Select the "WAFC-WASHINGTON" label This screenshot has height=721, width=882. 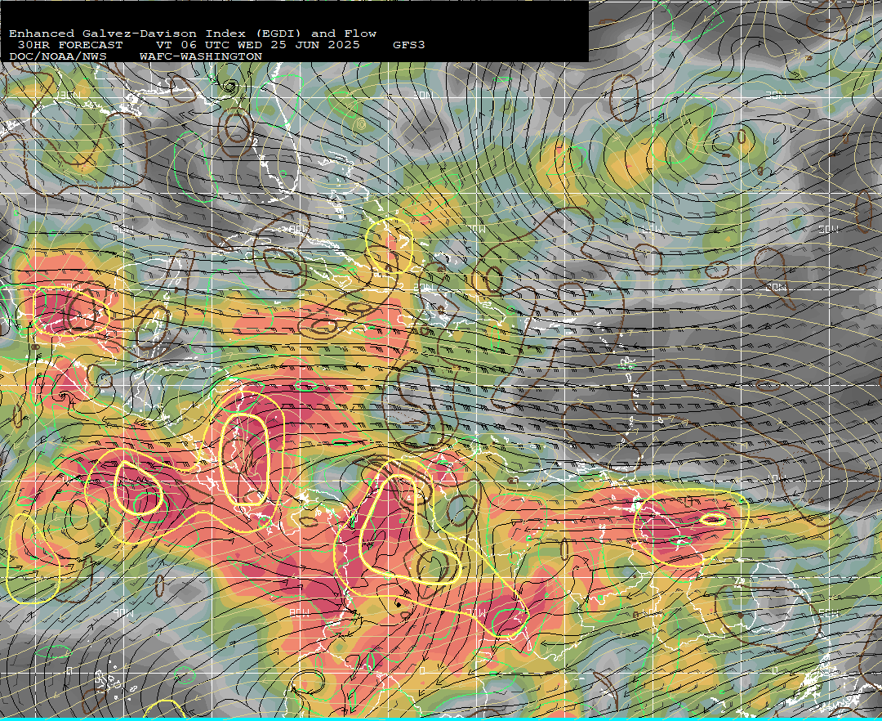coord(201,57)
